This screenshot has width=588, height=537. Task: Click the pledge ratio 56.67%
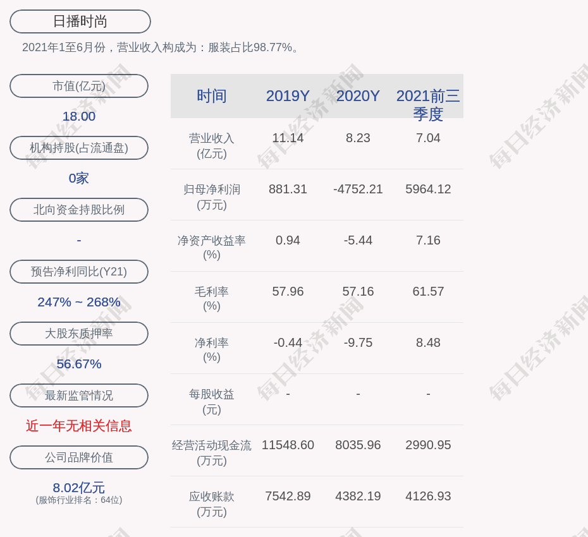(79, 363)
